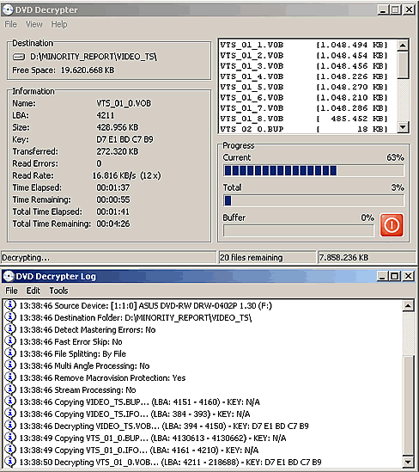Click the Free Space value 19.620.668 KB

[88, 70]
